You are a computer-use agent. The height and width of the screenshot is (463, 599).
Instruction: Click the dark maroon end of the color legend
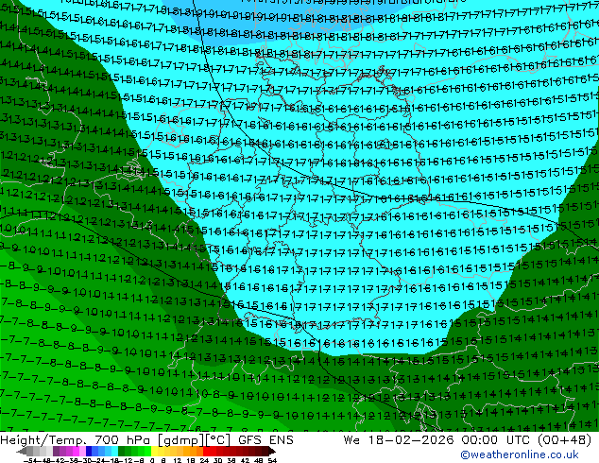tap(270, 451)
